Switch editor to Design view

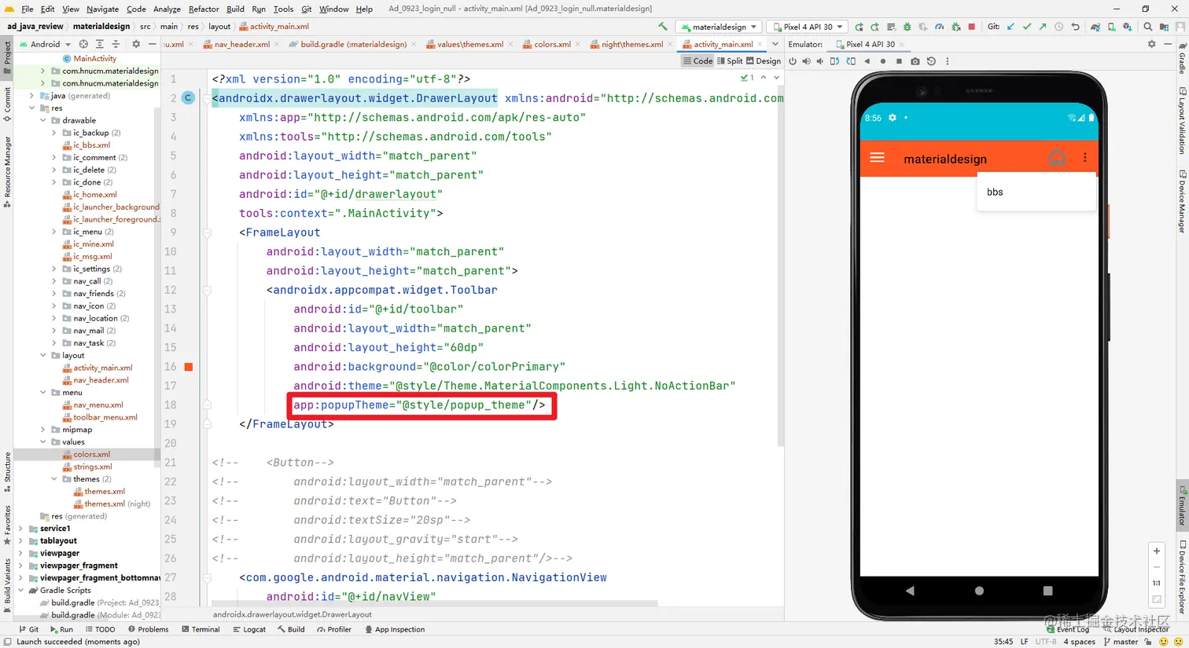point(764,61)
